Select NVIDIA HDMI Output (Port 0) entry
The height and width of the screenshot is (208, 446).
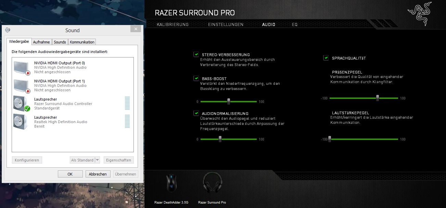[73, 67]
